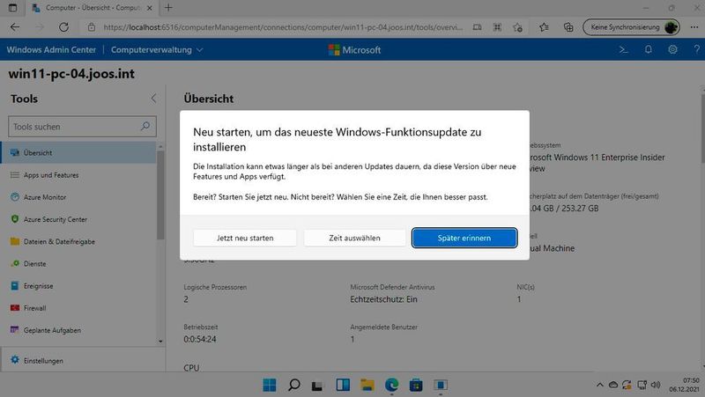Image resolution: width=705 pixels, height=397 pixels.
Task: Open Dateien & Dateifreigabe tool
Action: click(79, 241)
